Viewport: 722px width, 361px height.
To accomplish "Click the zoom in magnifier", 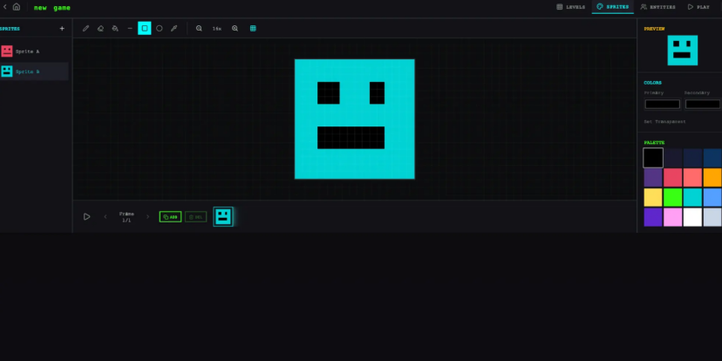I will point(235,28).
